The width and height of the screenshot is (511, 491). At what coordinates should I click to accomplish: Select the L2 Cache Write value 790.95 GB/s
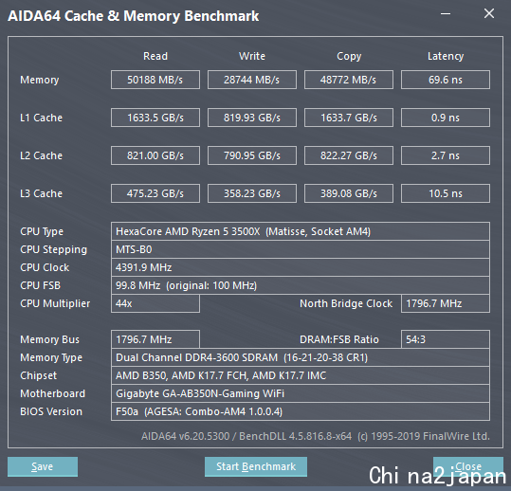[252, 155]
